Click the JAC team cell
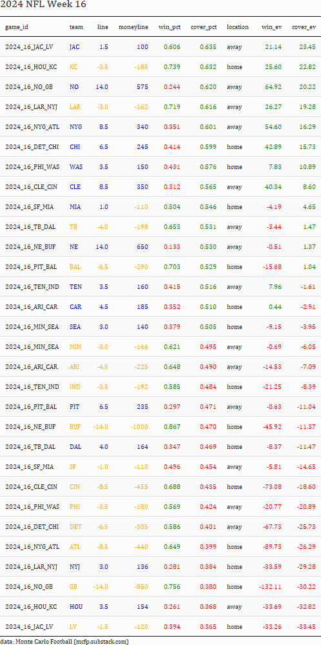The width and height of the screenshot is (321, 645). [74, 47]
